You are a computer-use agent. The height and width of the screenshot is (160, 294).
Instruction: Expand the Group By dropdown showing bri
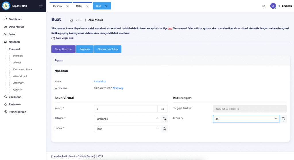[246, 119]
